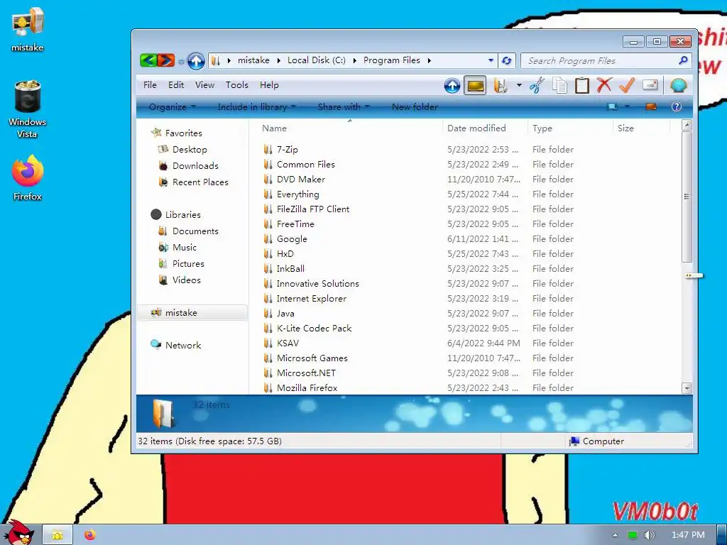Sort by the Type column header
The height and width of the screenshot is (545, 727).
570,128
